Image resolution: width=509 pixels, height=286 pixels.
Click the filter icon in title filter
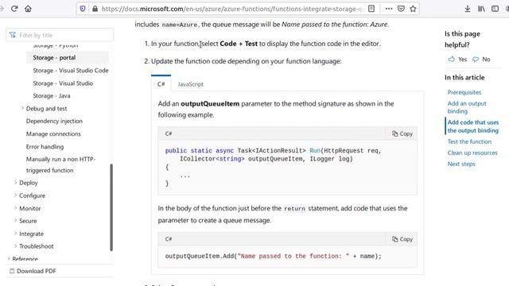(x=13, y=35)
